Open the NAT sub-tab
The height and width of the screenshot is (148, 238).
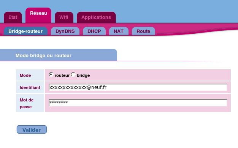119,31
